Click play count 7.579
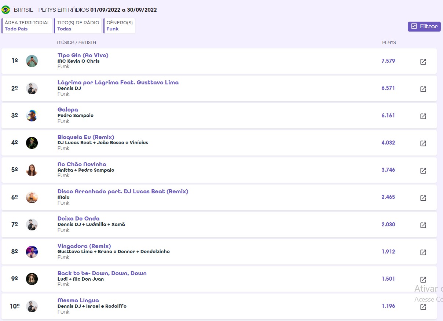443x321 pixels. pos(388,61)
